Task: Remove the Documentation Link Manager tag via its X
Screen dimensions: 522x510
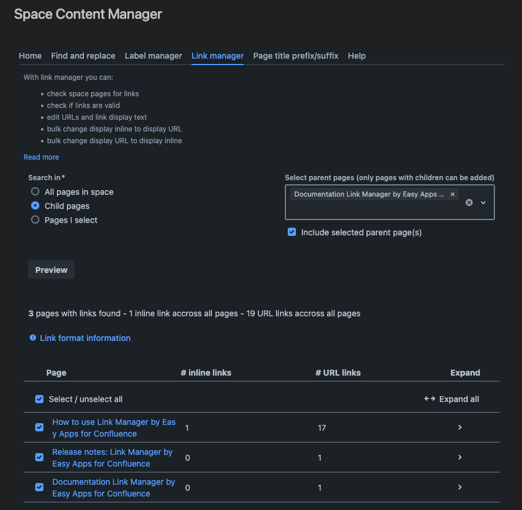Action: (452, 194)
